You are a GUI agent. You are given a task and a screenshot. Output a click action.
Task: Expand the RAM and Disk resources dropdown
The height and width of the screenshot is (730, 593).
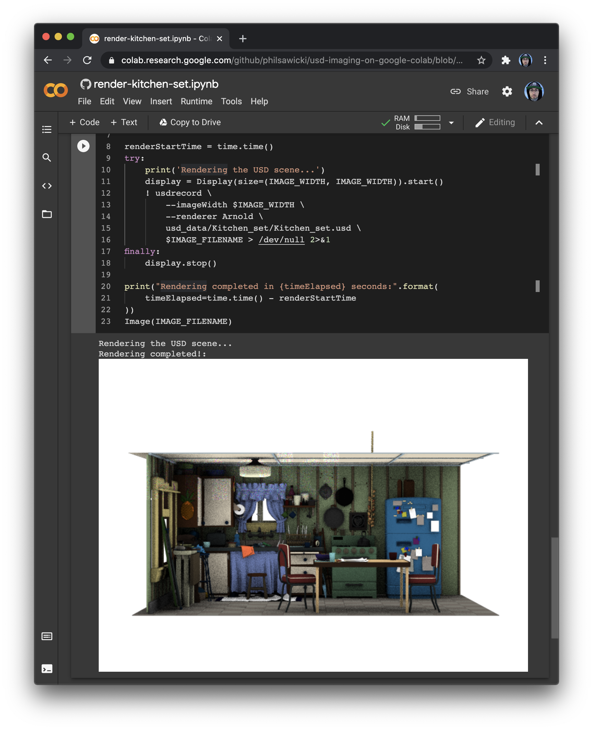pyautogui.click(x=451, y=123)
